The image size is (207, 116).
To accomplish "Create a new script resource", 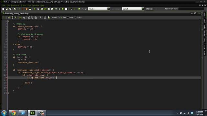I will coord(49,9).
